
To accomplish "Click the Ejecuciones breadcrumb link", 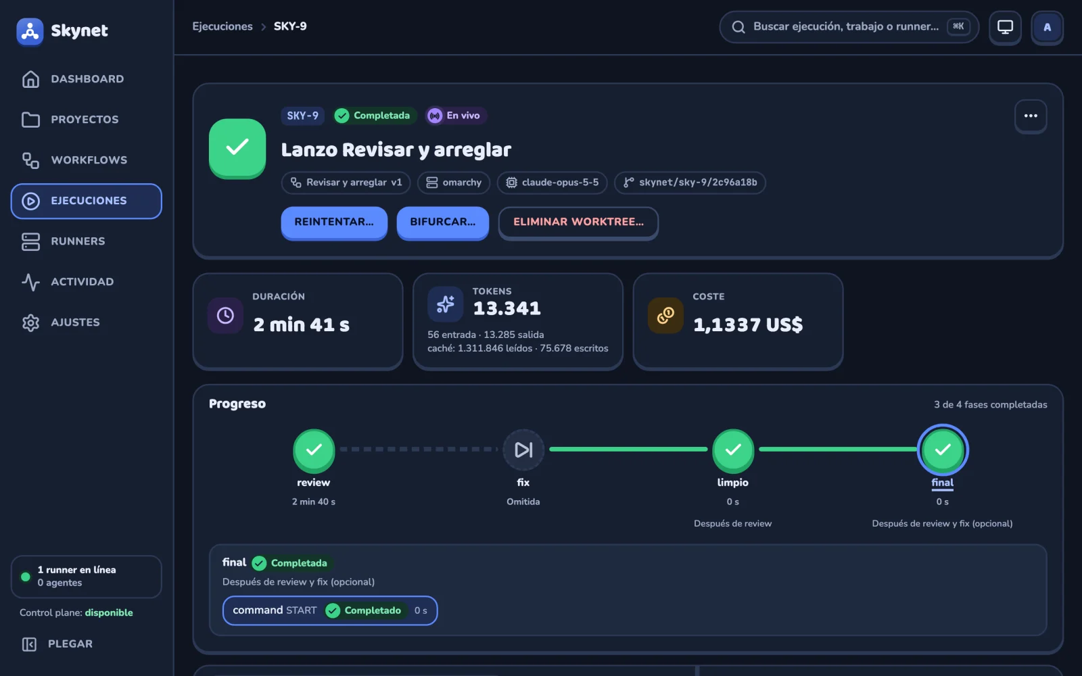I will pos(222,26).
